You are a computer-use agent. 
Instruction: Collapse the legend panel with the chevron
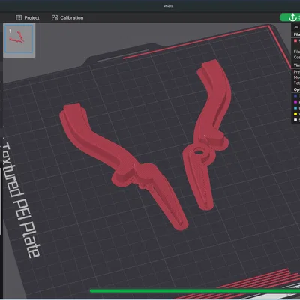[x=296, y=27]
